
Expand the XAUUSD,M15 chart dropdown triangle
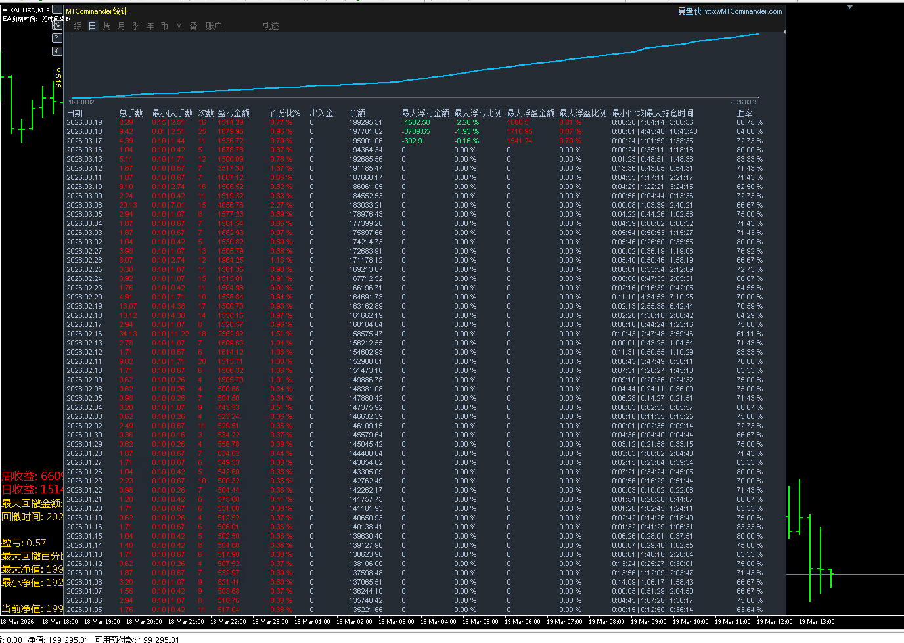coord(5,11)
